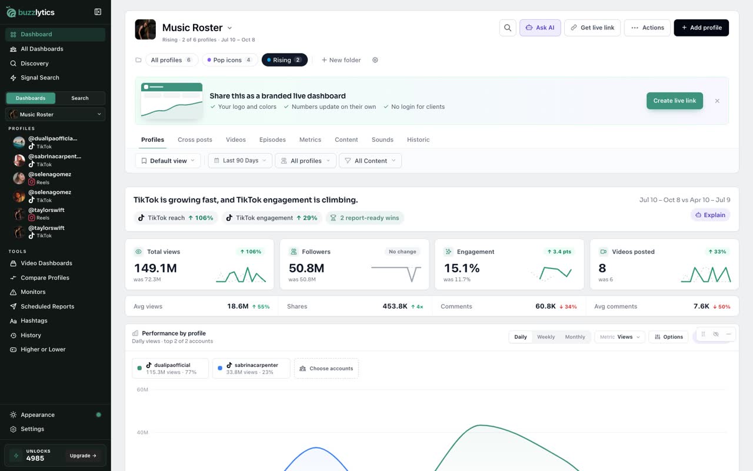The width and height of the screenshot is (753, 471).
Task: Open search with the magnifier button
Action: [x=508, y=28]
